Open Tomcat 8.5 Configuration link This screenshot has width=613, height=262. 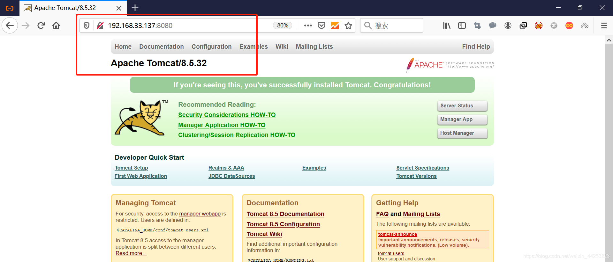(x=283, y=224)
